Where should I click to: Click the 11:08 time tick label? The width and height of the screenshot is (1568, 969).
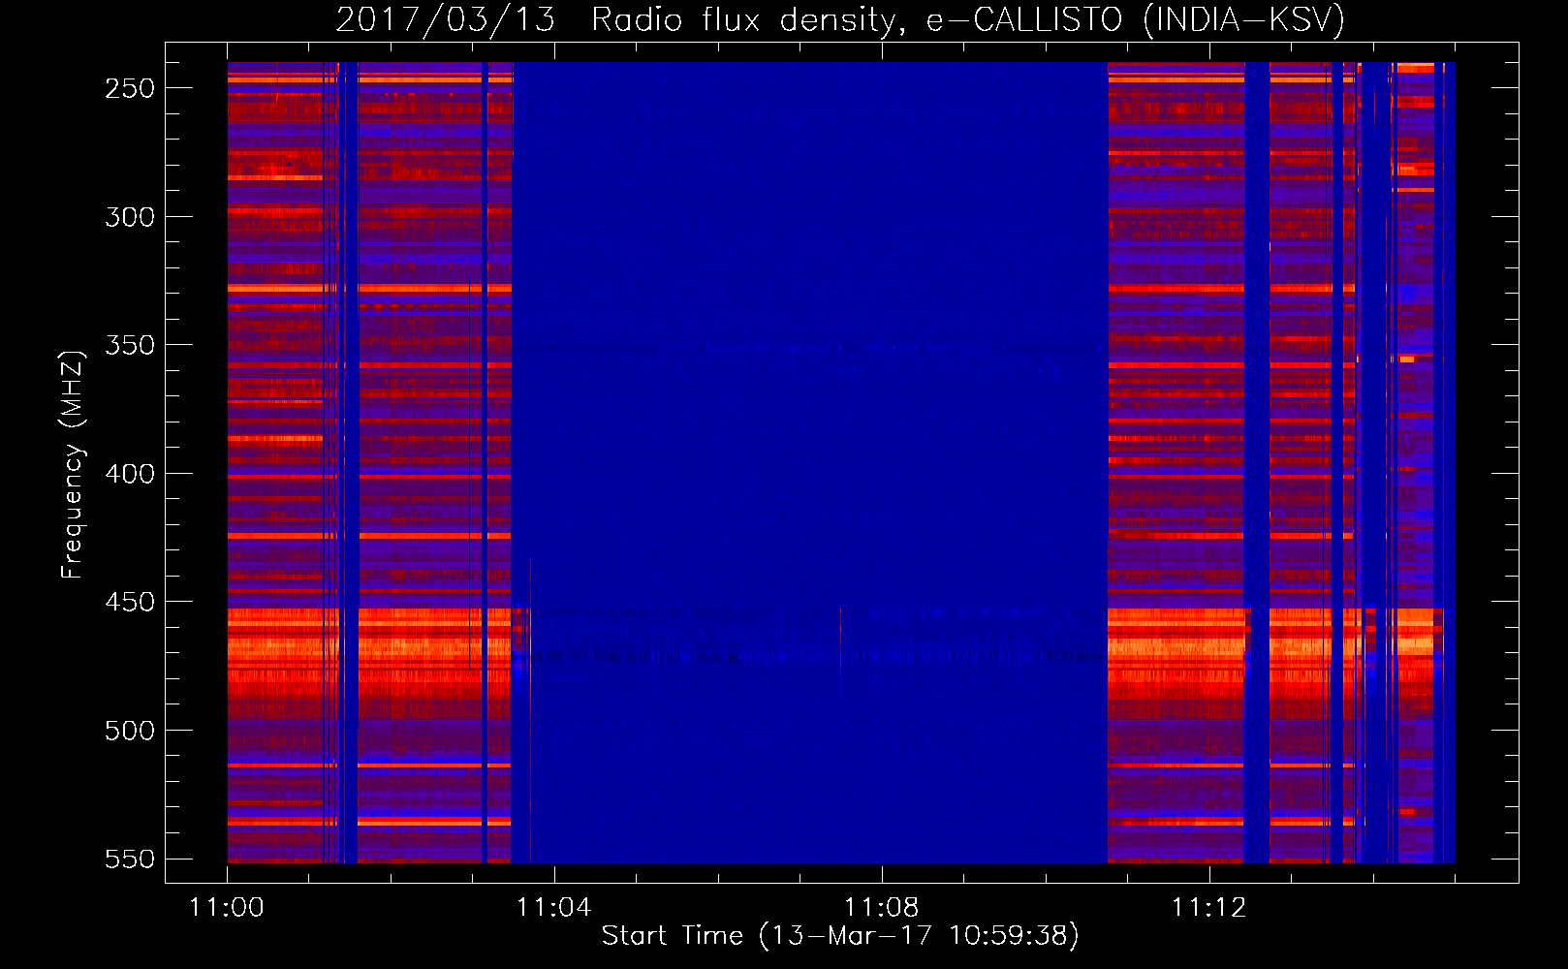click(x=881, y=907)
